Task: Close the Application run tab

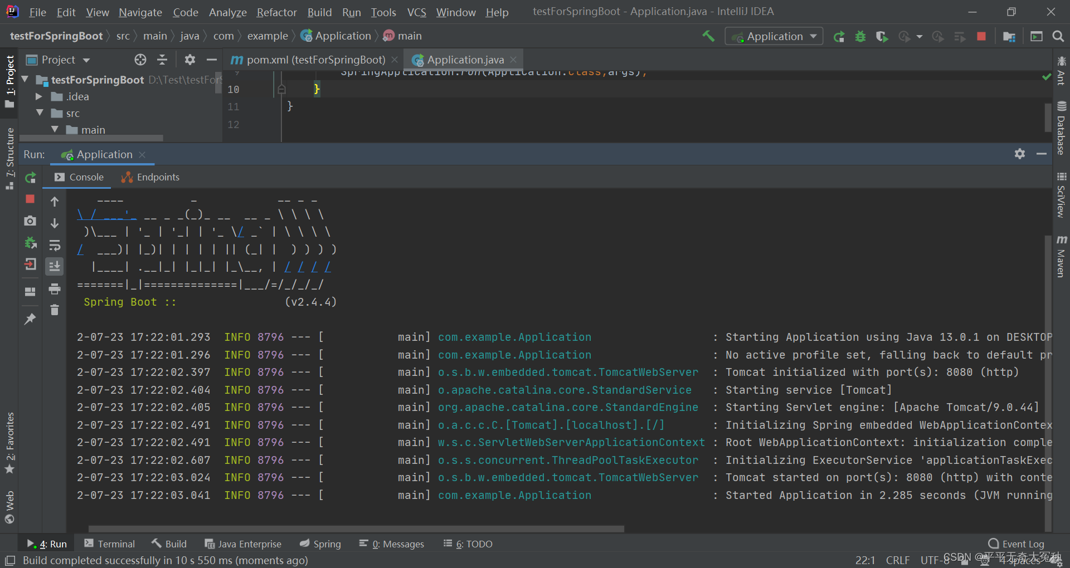Action: (x=142, y=155)
